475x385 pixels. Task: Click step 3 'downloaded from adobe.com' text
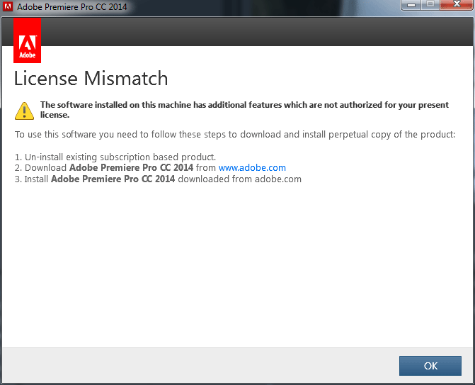click(239, 179)
